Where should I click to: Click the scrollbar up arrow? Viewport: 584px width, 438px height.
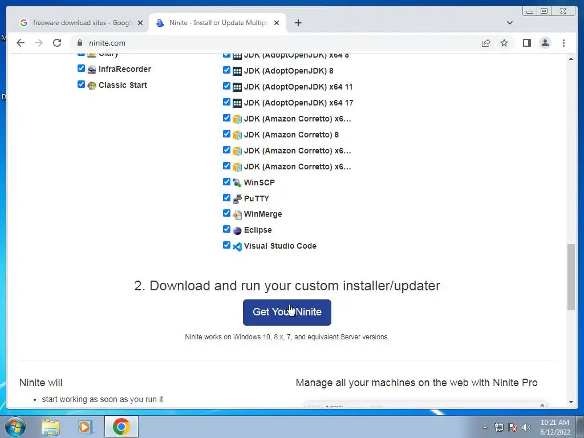click(571, 59)
